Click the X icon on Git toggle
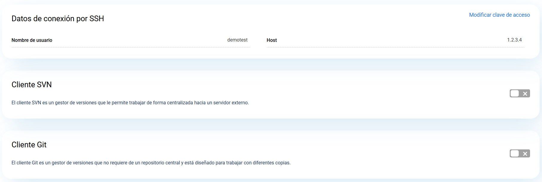Image resolution: width=542 pixels, height=182 pixels. click(x=525, y=154)
